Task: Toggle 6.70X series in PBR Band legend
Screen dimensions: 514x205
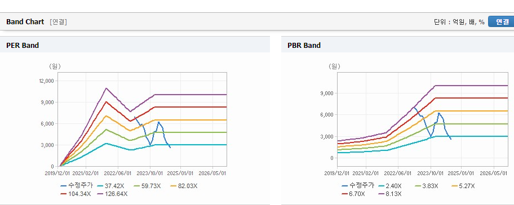Action: tap(354, 194)
